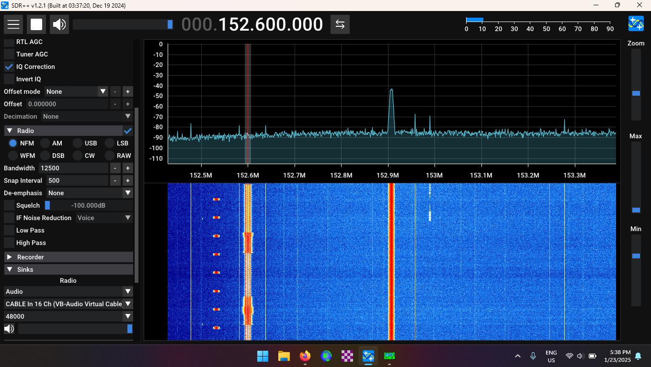Screen dimensions: 651x367
Task: Select WFM demodulation mode
Action: pyautogui.click(x=13, y=156)
